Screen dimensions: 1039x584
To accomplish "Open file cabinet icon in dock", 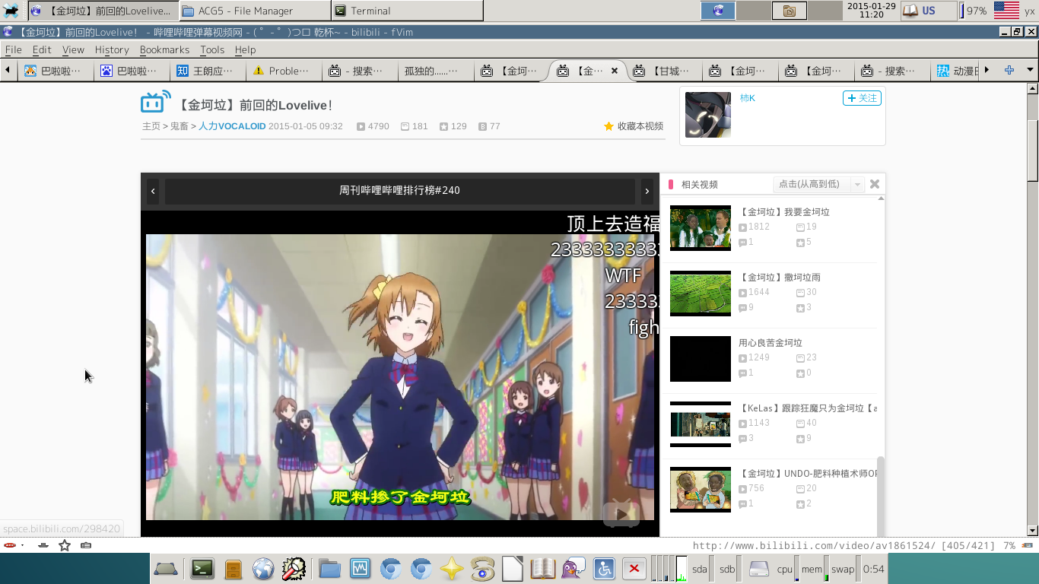I will coord(233,569).
